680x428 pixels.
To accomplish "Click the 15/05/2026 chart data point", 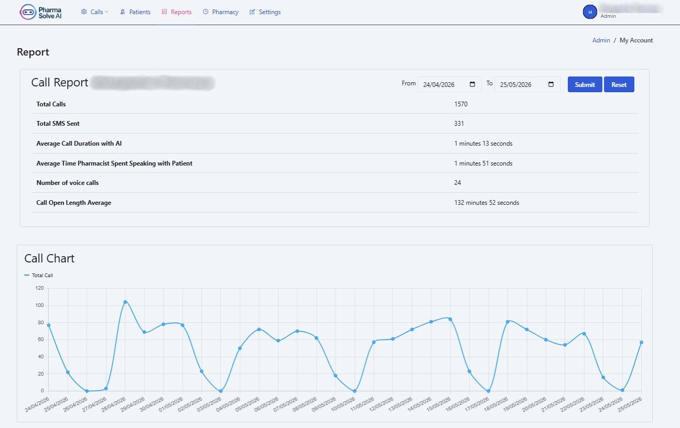I will 450,319.
